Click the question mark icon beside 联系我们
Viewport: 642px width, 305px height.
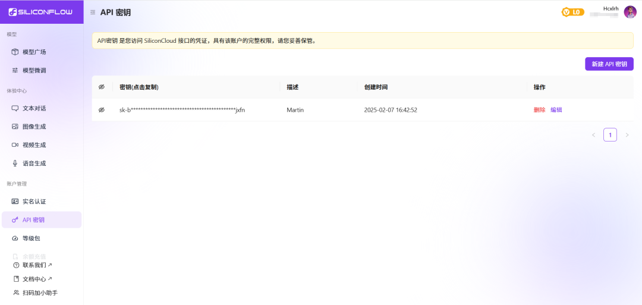tap(17, 265)
